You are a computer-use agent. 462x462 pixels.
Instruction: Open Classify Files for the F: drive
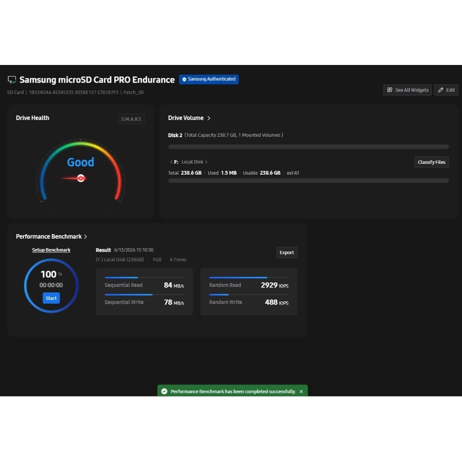coord(431,162)
